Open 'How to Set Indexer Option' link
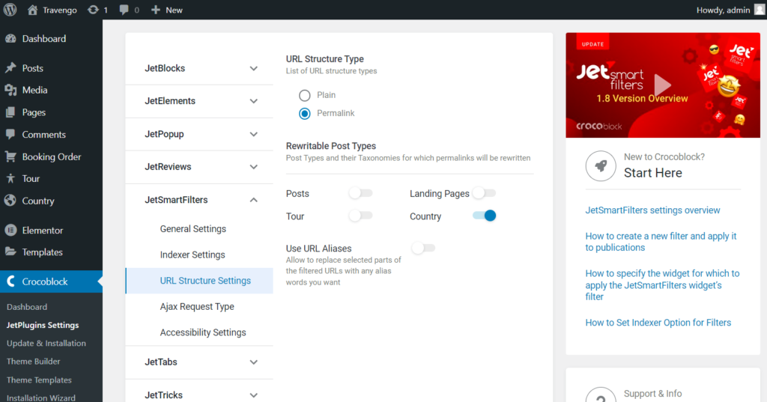The width and height of the screenshot is (767, 402). [x=658, y=323]
